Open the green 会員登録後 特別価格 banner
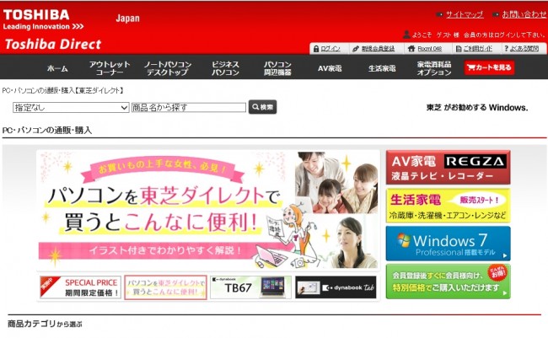 [448, 282]
